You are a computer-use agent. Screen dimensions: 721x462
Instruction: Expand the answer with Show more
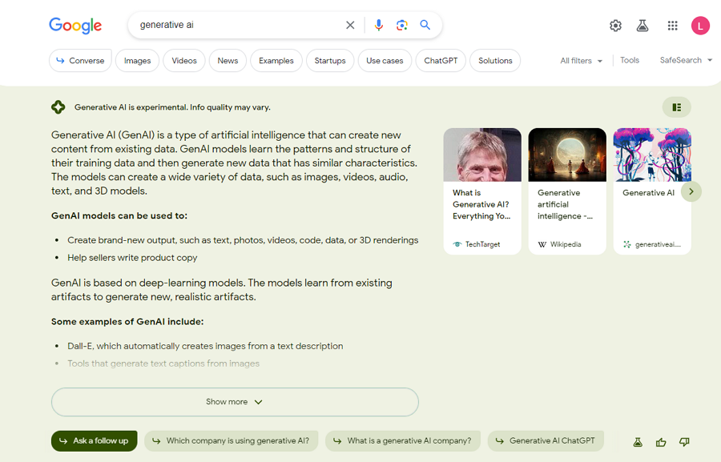tap(235, 402)
